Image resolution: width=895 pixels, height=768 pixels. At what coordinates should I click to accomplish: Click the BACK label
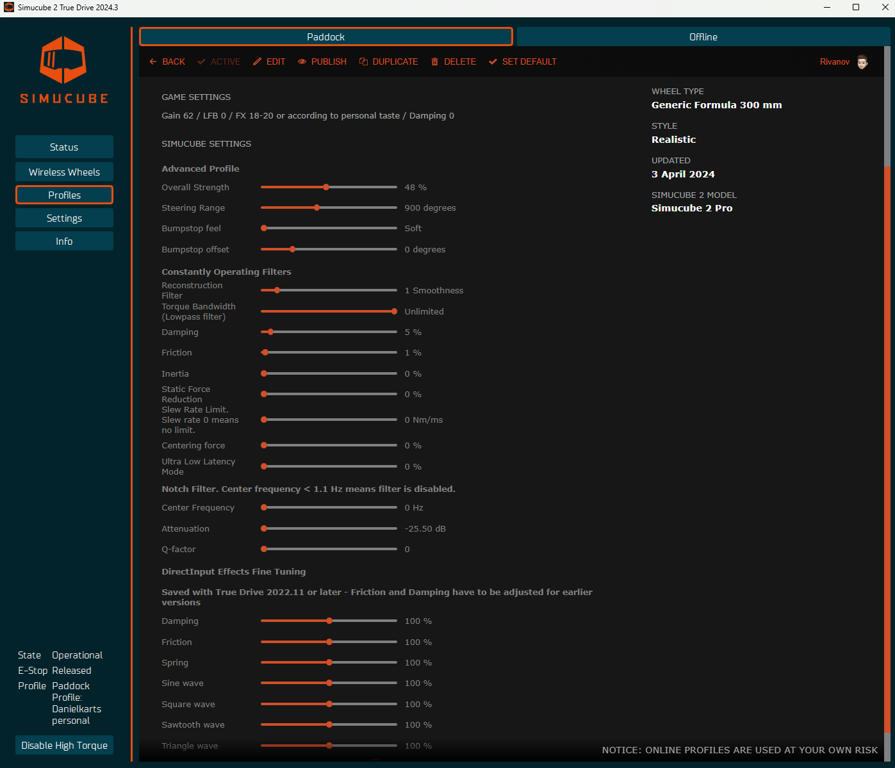coord(174,61)
